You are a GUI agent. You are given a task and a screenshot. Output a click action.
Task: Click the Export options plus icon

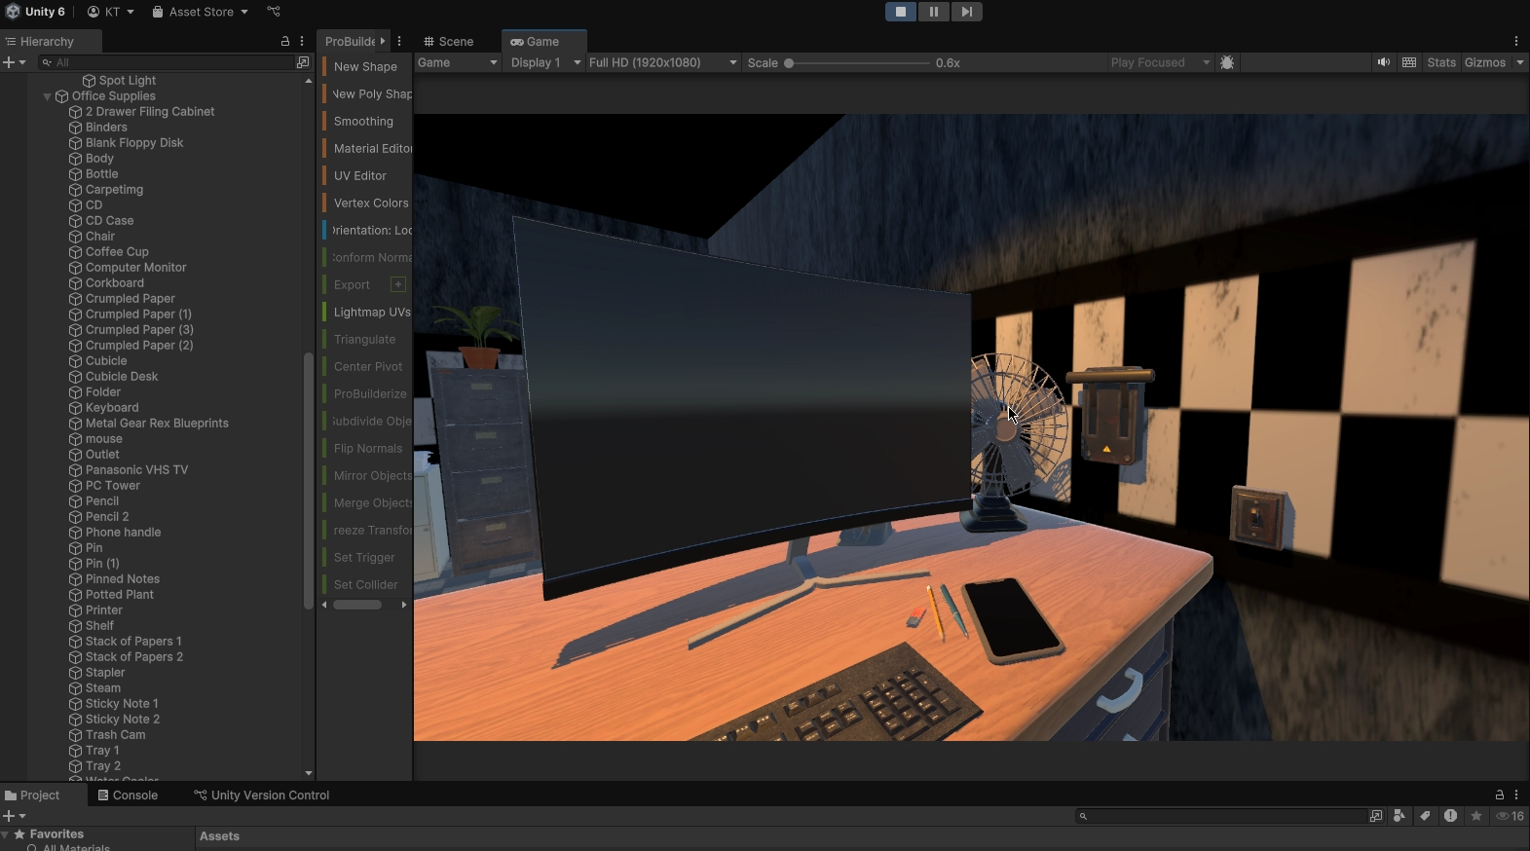pos(398,284)
